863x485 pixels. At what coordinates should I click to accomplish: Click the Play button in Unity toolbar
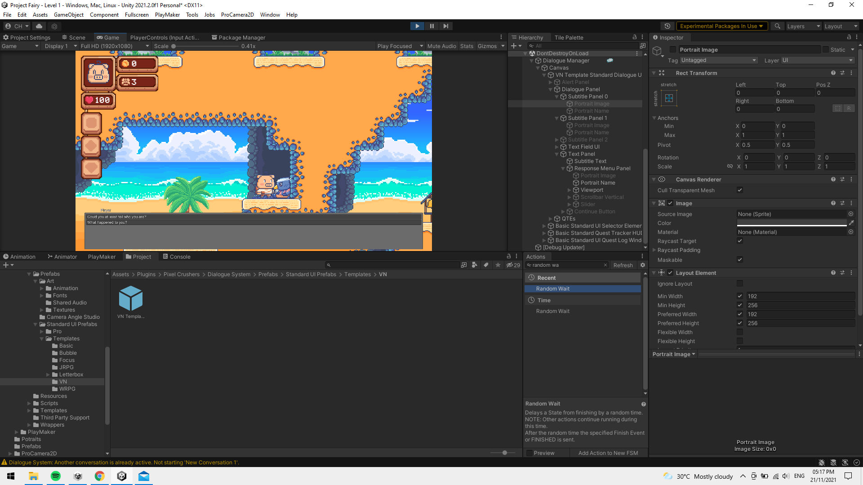tap(417, 26)
